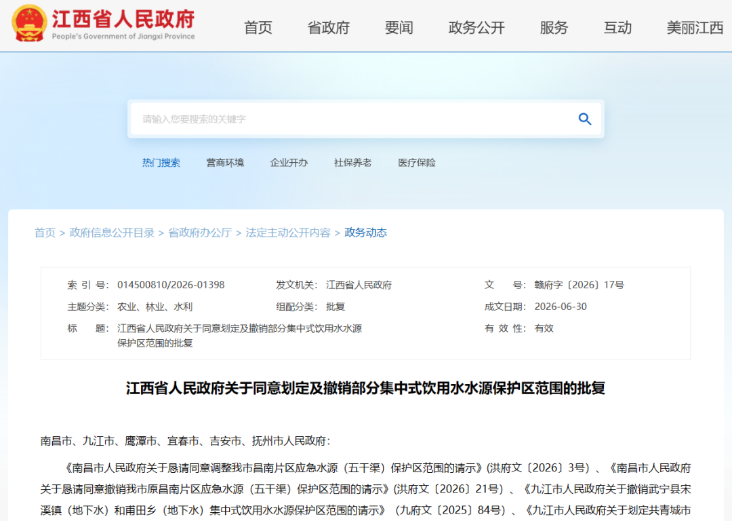The image size is (732, 521).
Task: Click document number 赣府字〔2026〕17号
Action: (x=579, y=285)
